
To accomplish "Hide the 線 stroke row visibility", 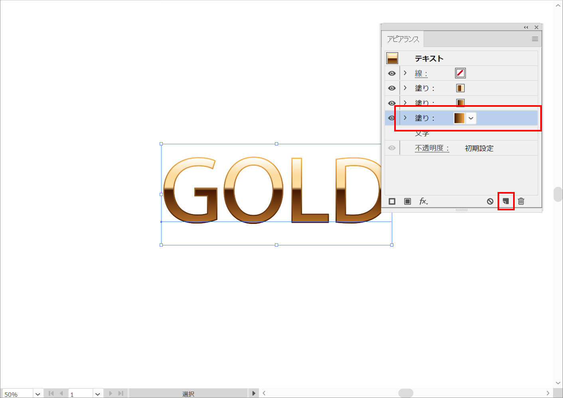I will tap(392, 73).
